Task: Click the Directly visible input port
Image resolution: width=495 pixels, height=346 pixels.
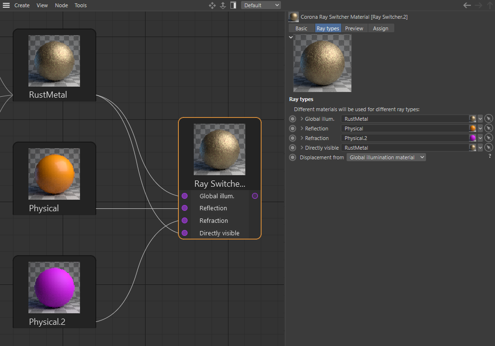Action: [x=185, y=233]
